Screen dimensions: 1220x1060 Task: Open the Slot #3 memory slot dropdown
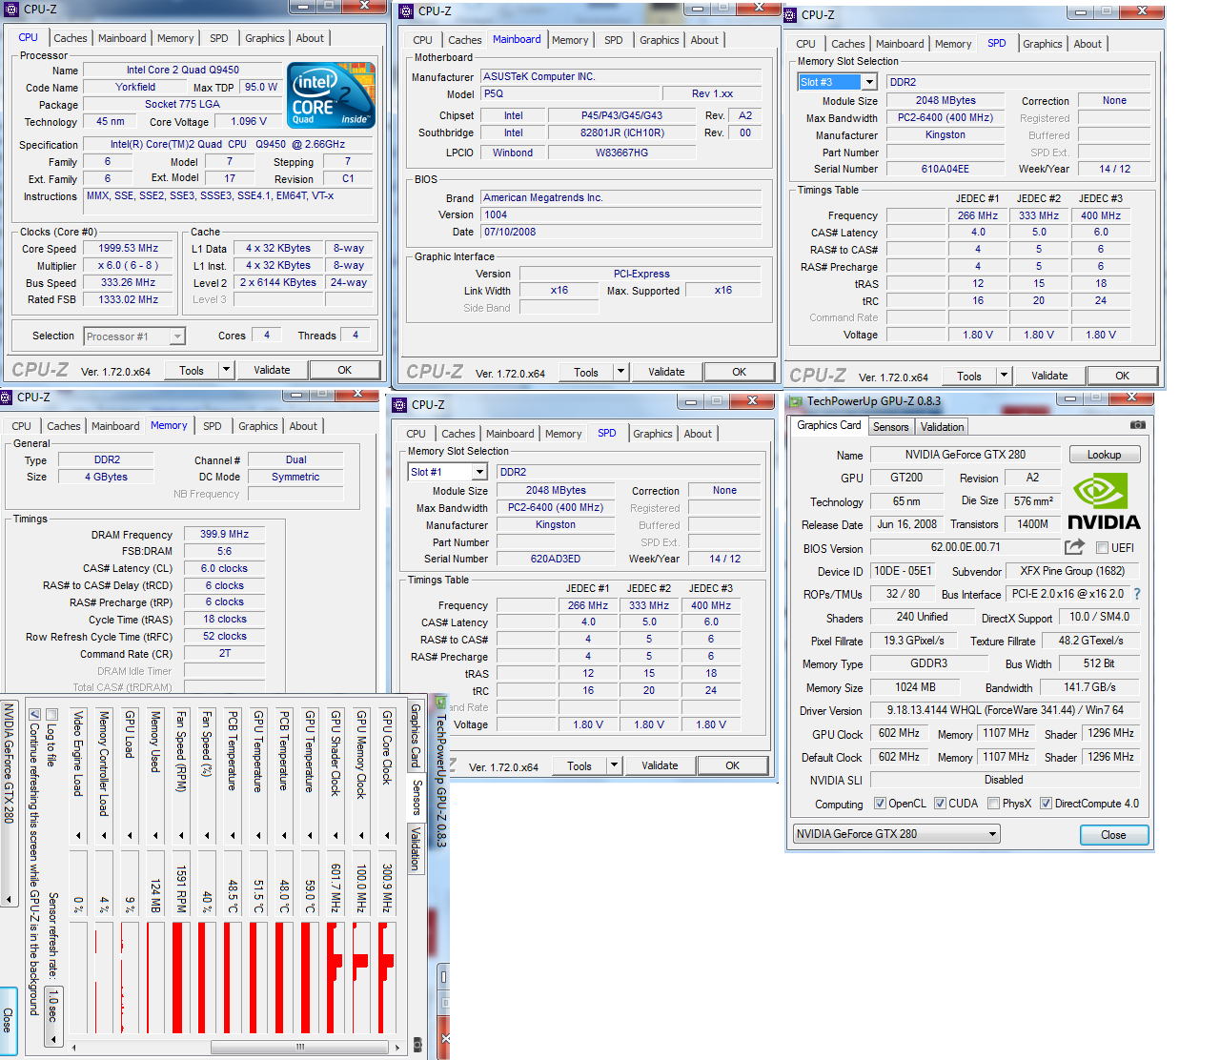[x=869, y=82]
